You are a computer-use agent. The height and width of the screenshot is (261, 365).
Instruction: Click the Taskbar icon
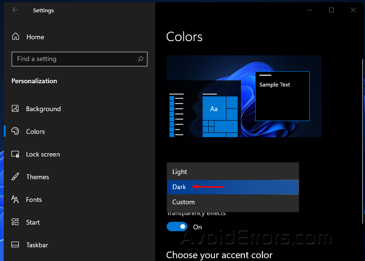point(15,244)
